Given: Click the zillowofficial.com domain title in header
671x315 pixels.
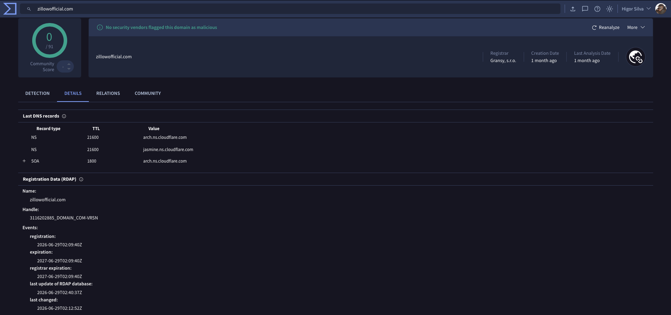Looking at the screenshot, I should coord(114,57).
